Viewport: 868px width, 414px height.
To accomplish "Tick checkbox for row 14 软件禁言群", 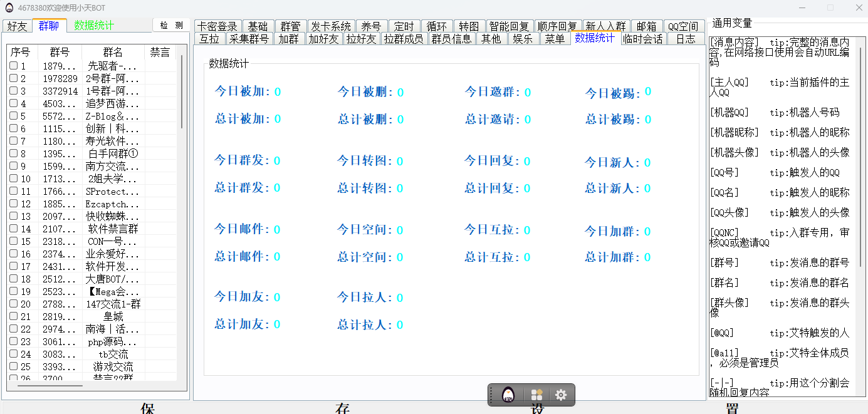I will tap(14, 229).
